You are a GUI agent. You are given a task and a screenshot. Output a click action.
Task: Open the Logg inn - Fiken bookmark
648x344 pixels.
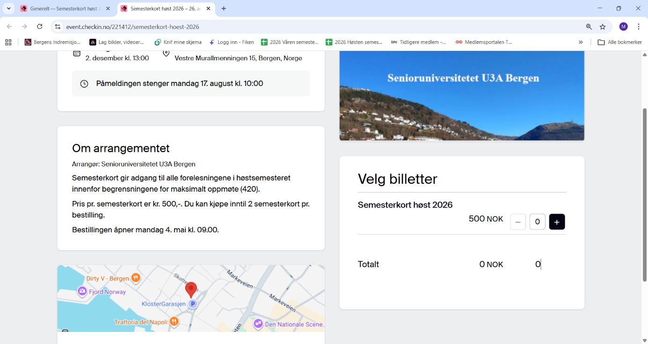click(232, 42)
